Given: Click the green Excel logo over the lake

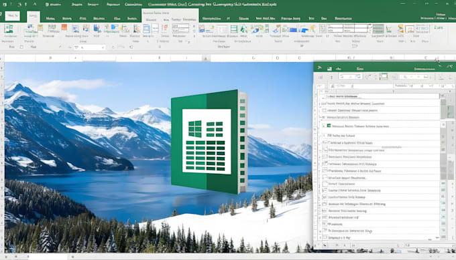Looking at the screenshot, I should (209, 142).
